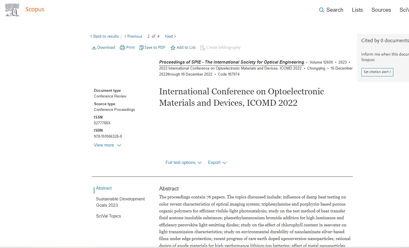Image resolution: width=409 pixels, height=248 pixels.
Task: Click the Search magnifier icon
Action: (321, 10)
